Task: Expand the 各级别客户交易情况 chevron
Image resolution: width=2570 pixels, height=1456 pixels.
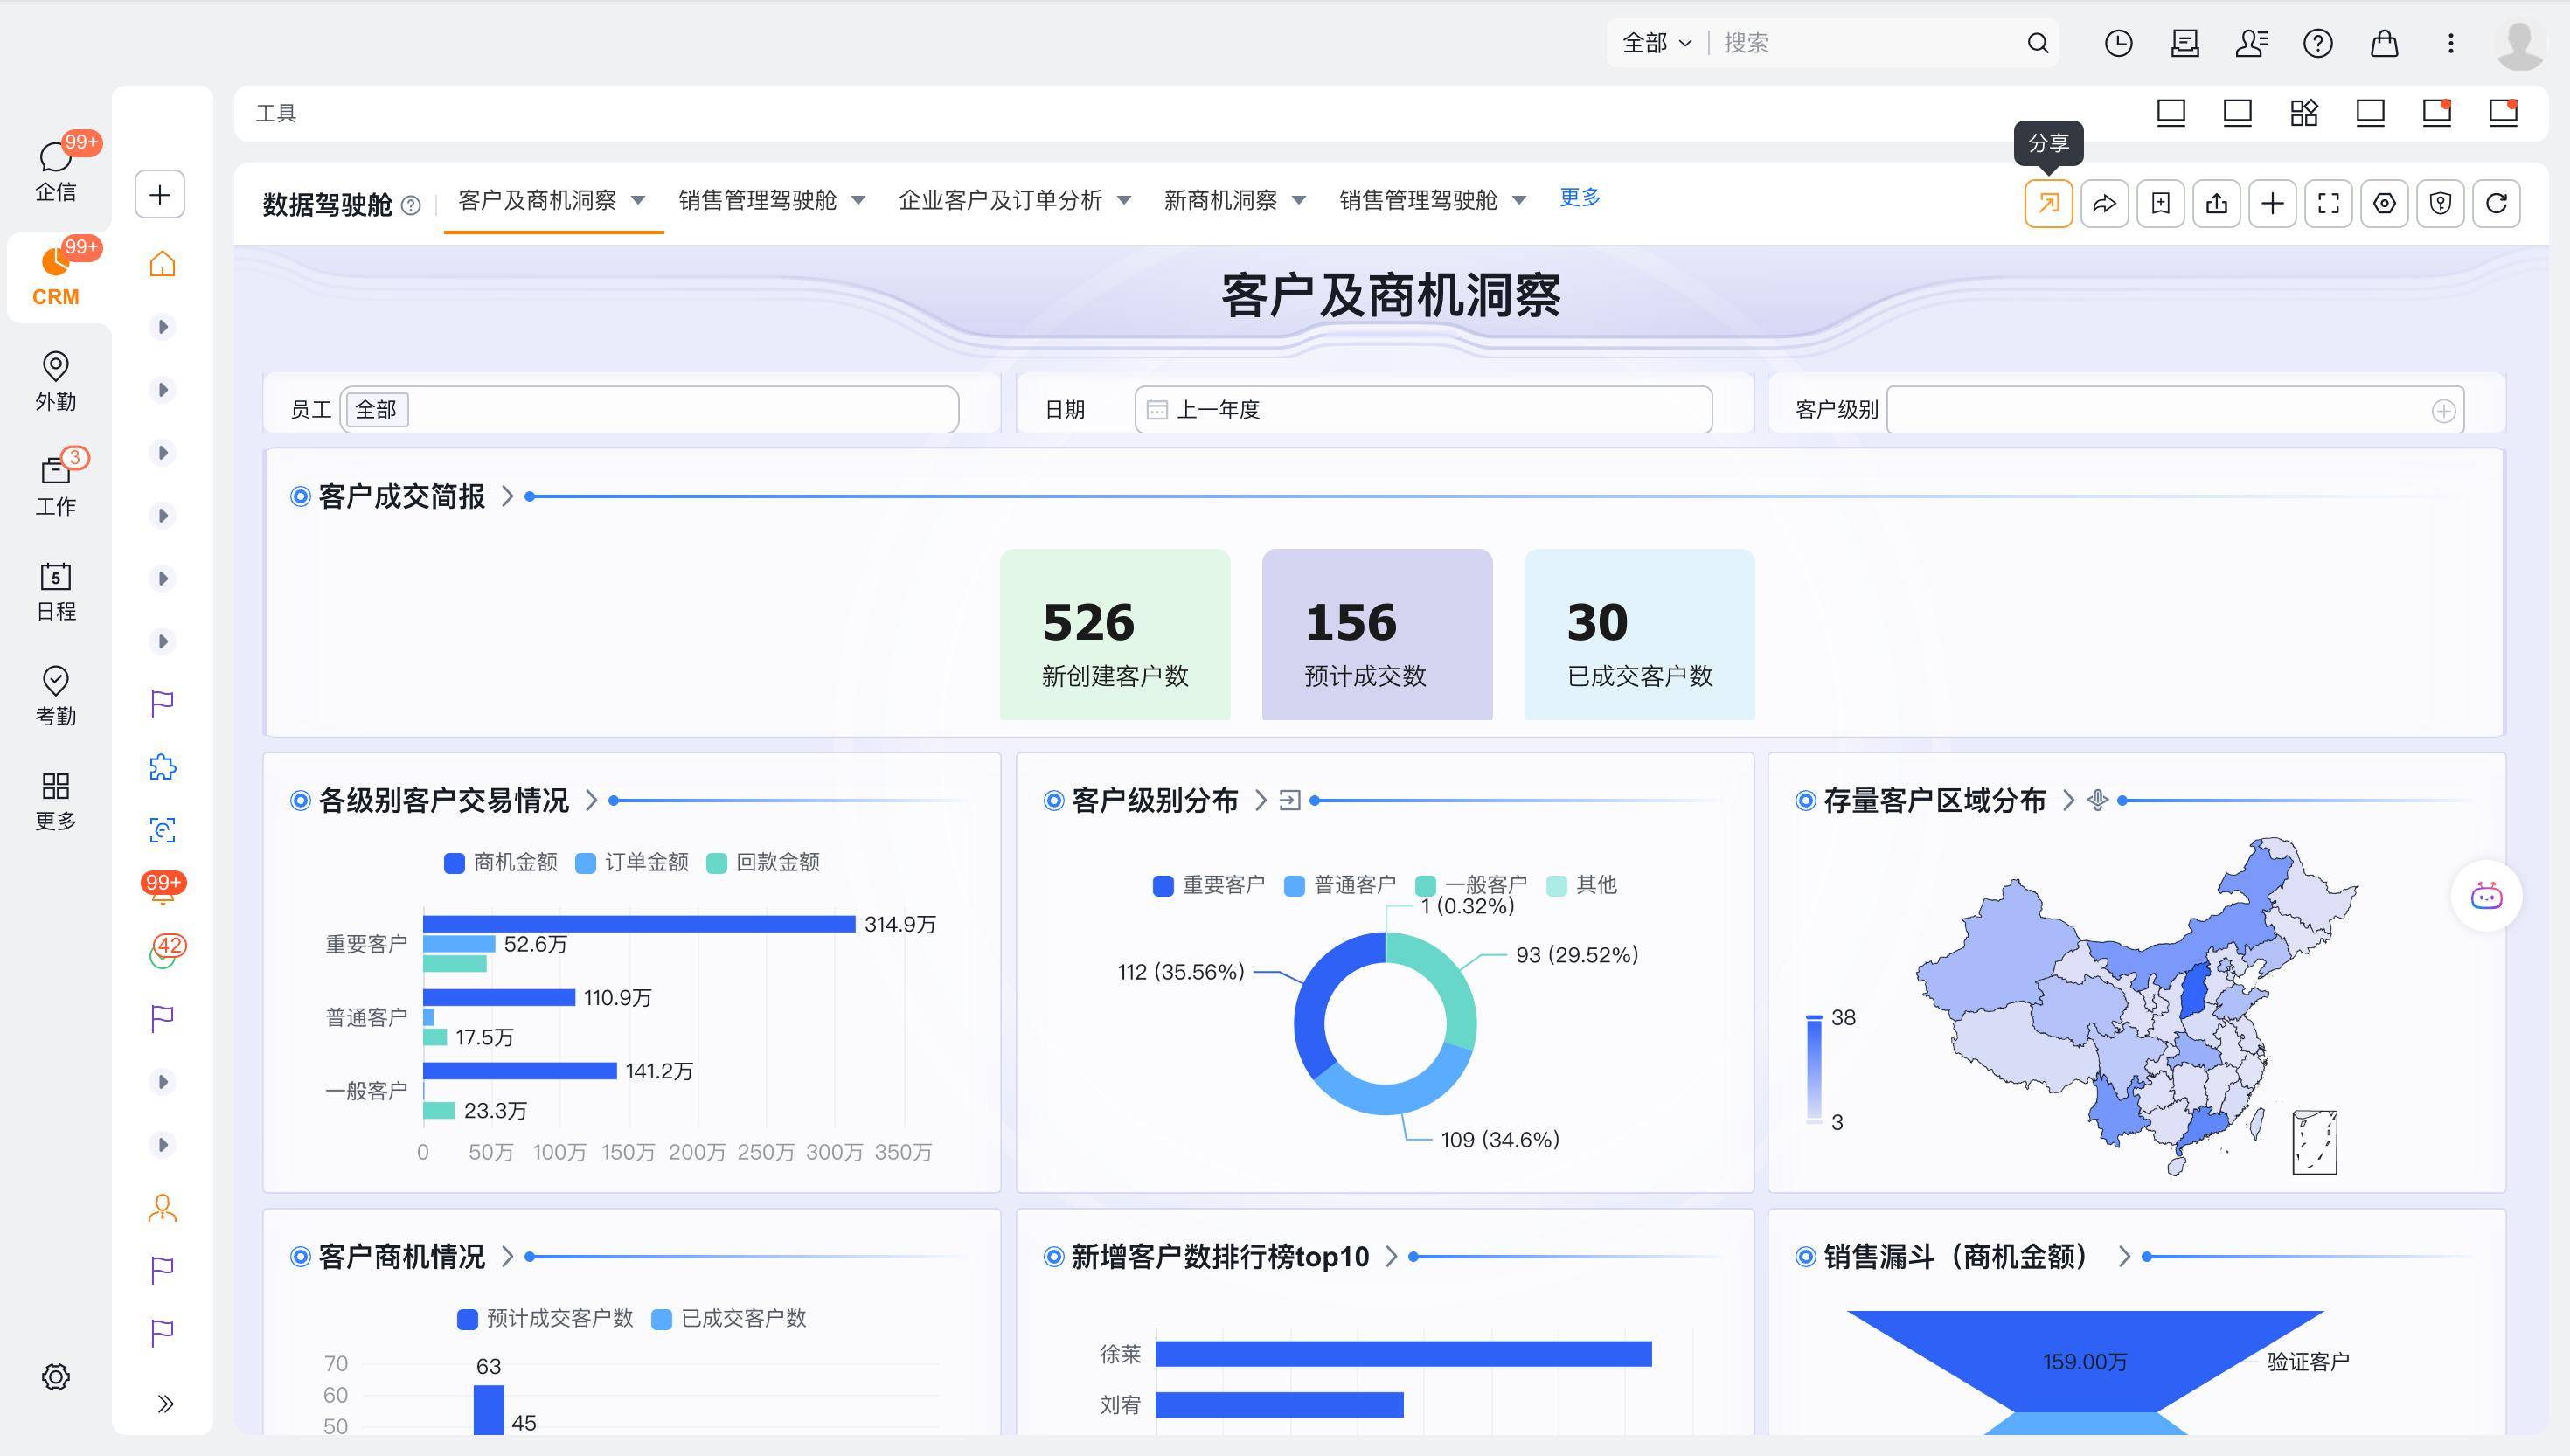Action: [592, 800]
